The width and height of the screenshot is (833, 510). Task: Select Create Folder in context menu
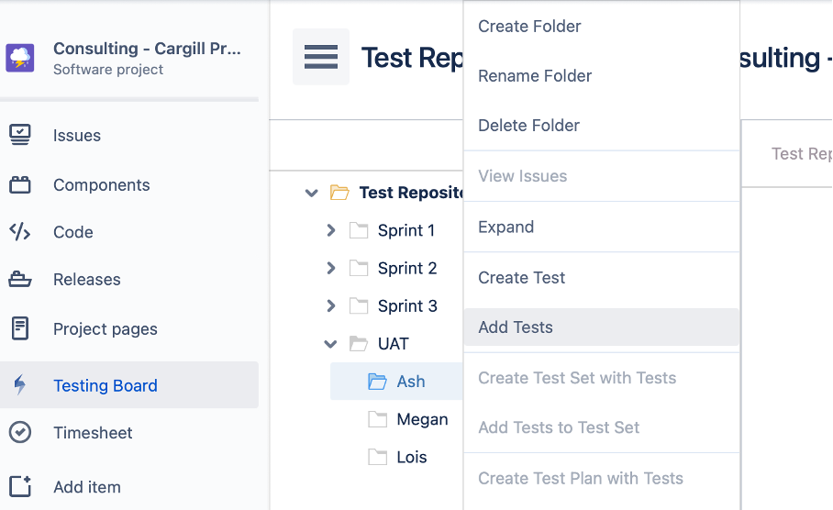tap(529, 27)
